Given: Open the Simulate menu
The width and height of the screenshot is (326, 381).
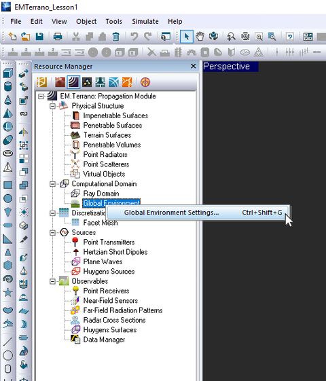Looking at the screenshot, I should [145, 21].
